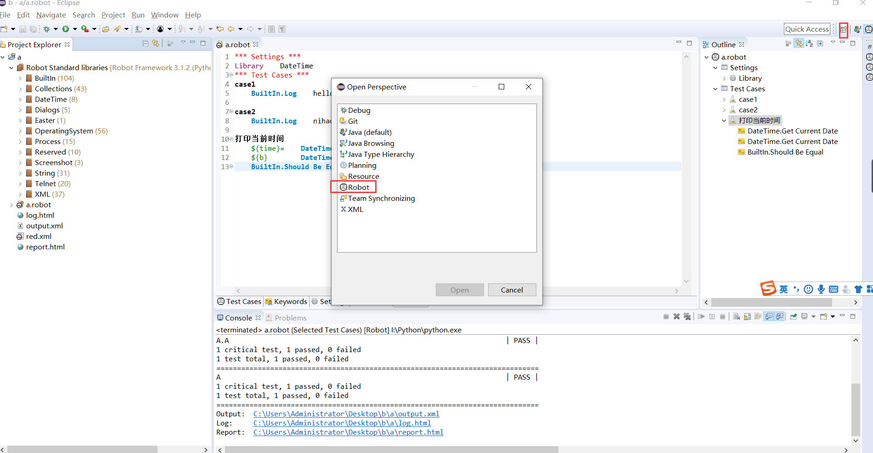Viewport: 873px width, 453px height.
Task: Click Console vertical scrollbar thumb
Action: coord(856,409)
